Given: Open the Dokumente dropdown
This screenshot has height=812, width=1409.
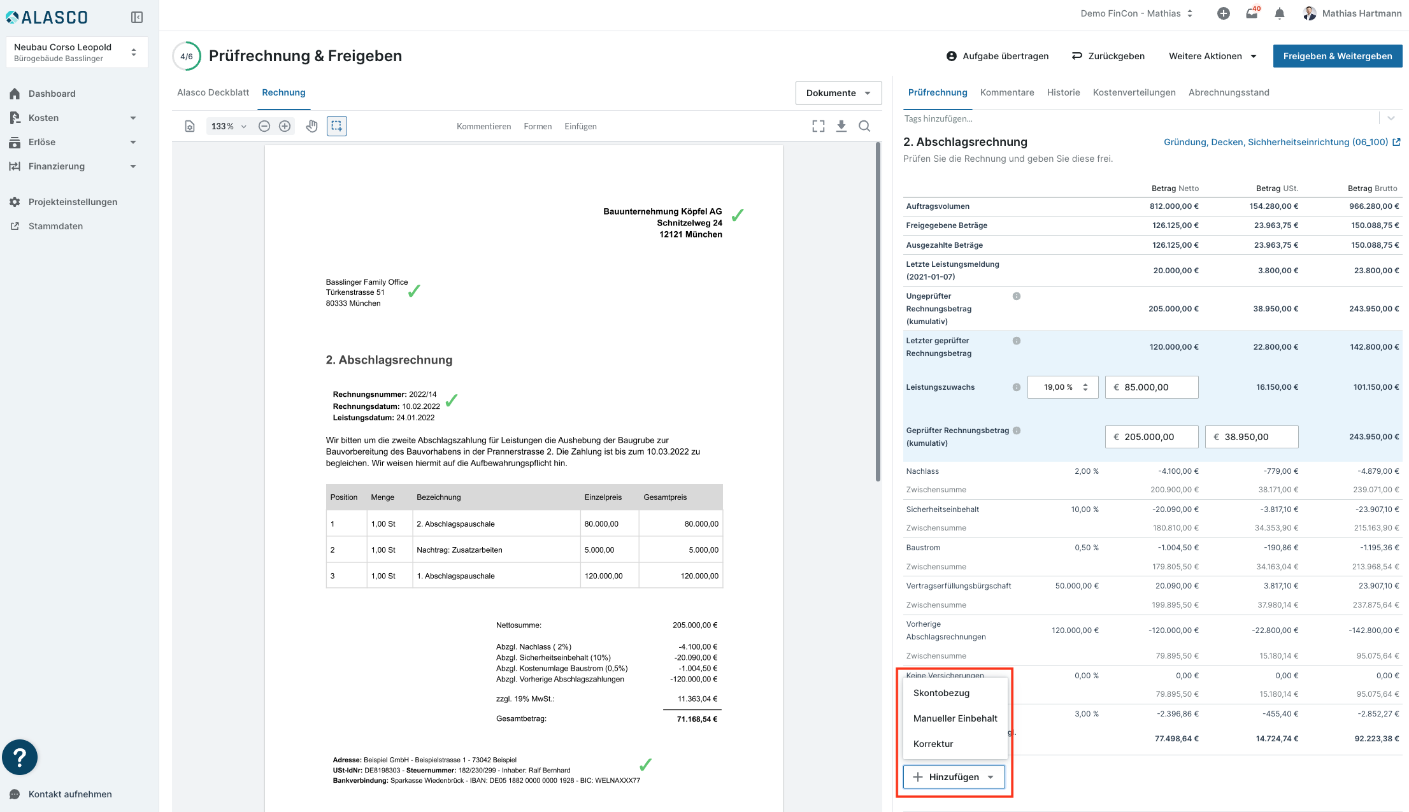Looking at the screenshot, I should [838, 93].
